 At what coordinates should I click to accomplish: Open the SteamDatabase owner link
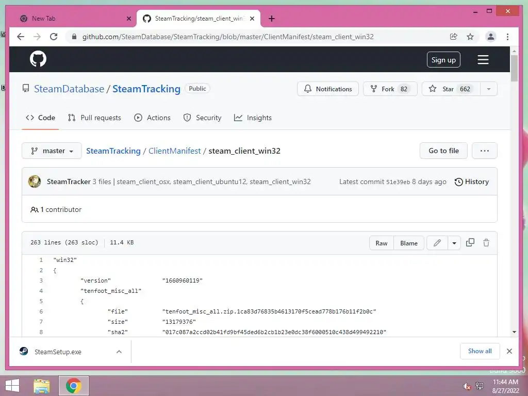click(x=69, y=89)
